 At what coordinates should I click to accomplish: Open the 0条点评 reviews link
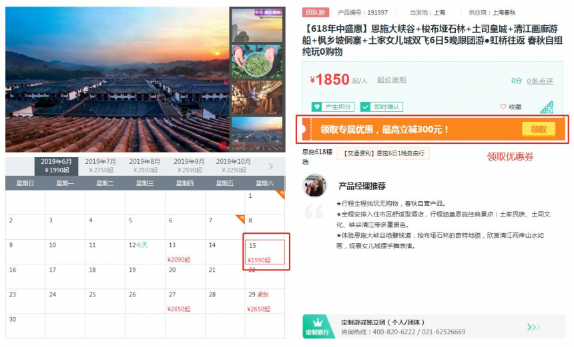(x=540, y=81)
